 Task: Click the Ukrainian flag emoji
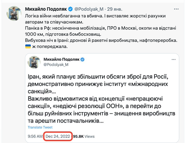point(28,46)
